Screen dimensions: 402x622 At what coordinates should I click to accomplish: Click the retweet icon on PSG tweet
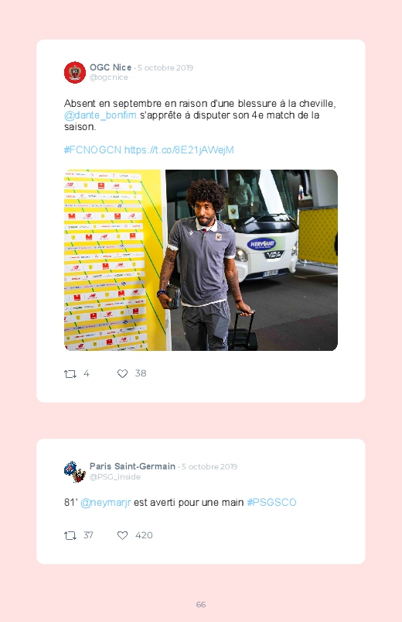click(x=70, y=535)
